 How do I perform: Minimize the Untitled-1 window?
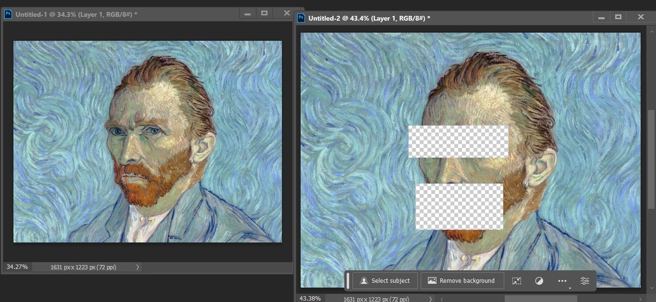(248, 14)
